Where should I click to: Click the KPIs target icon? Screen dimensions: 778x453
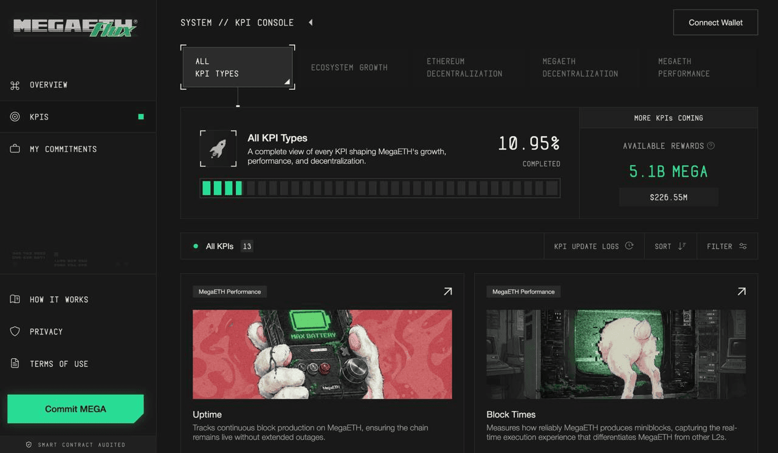coord(15,117)
